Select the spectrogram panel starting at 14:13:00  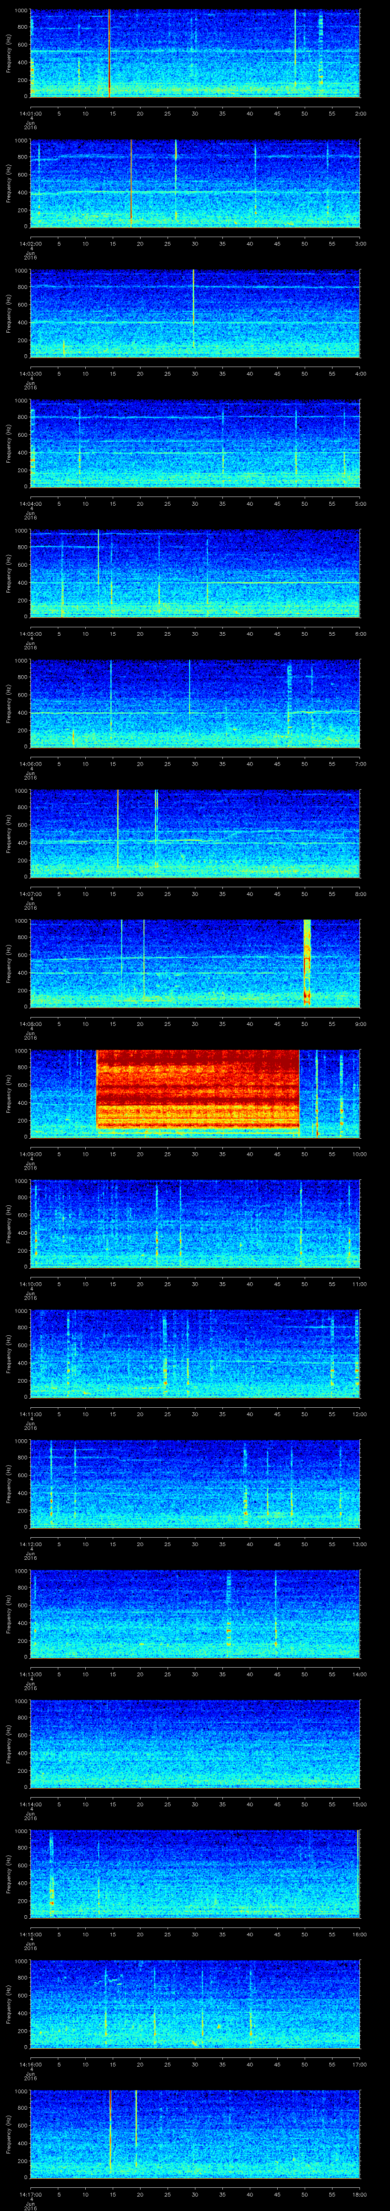pyautogui.click(x=195, y=1613)
